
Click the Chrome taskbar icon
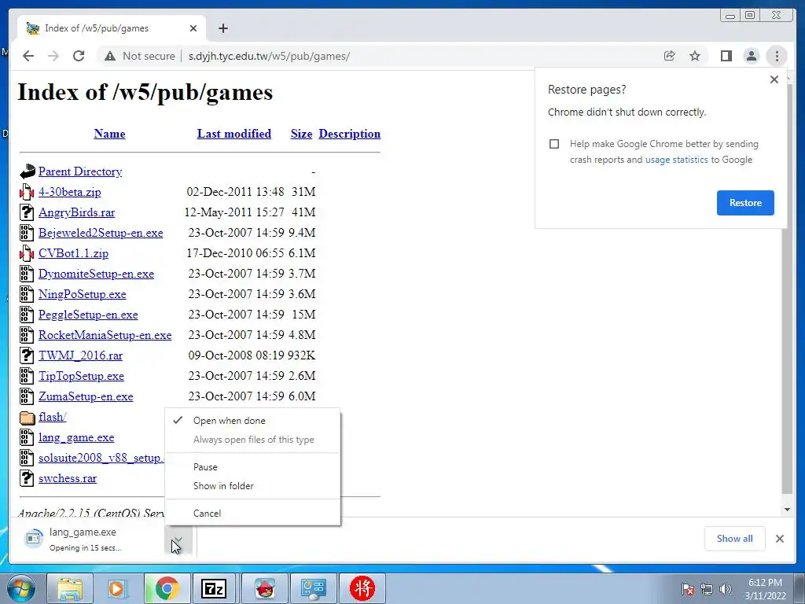pos(167,588)
